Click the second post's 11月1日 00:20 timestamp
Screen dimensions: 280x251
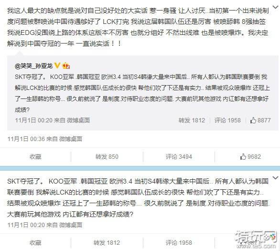coord(26,225)
